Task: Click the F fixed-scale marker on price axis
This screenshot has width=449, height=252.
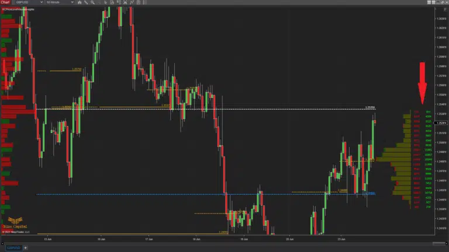Action: coord(445,9)
